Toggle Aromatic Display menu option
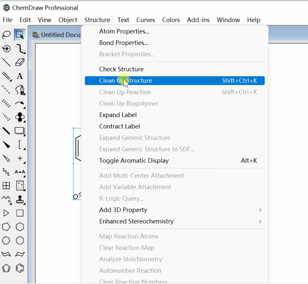Image resolution: width=308 pixels, height=284 pixels. [x=134, y=161]
